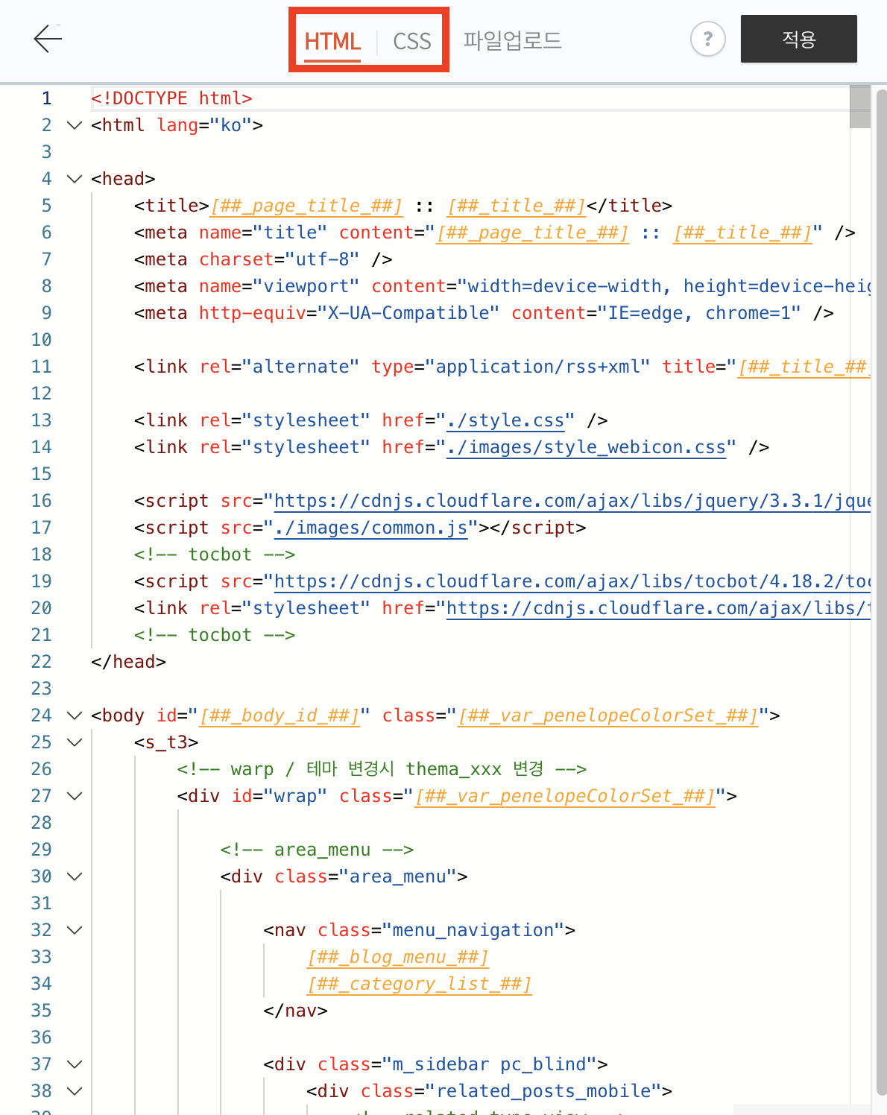Click the [##_body_id_##] placeholder
Image resolution: width=887 pixels, height=1115 pixels.
coord(280,716)
